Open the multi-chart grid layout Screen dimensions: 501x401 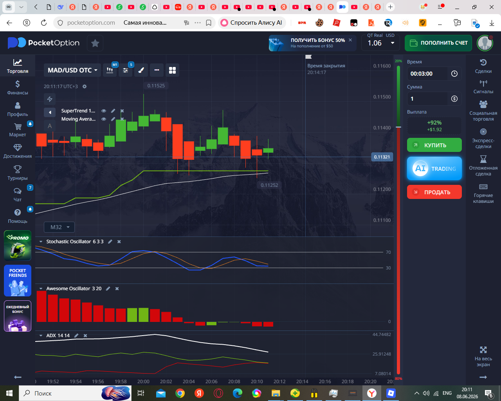(172, 70)
